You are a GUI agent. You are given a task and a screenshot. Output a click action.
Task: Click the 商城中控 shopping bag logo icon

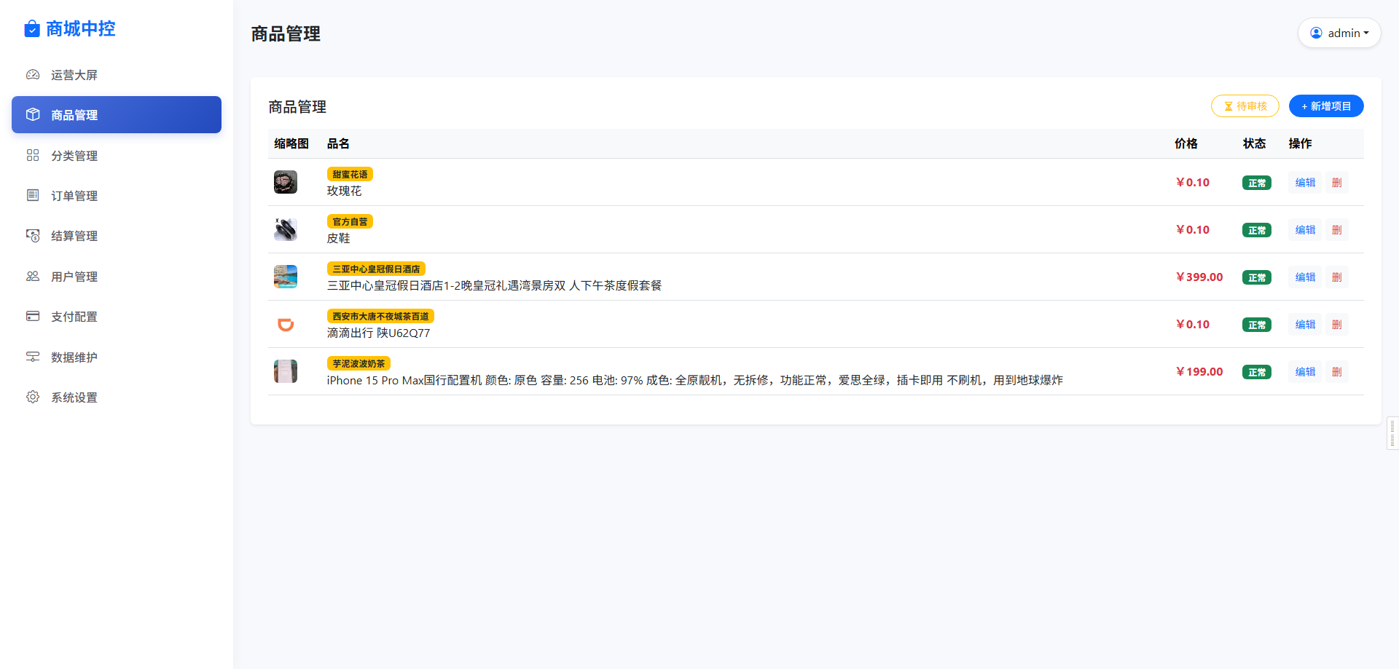click(32, 28)
